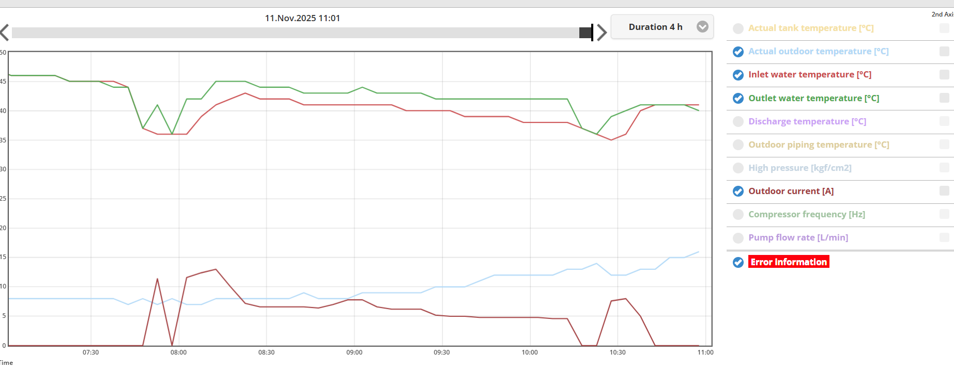The width and height of the screenshot is (954, 369).
Task: Click the Error information check icon
Action: [x=738, y=262]
